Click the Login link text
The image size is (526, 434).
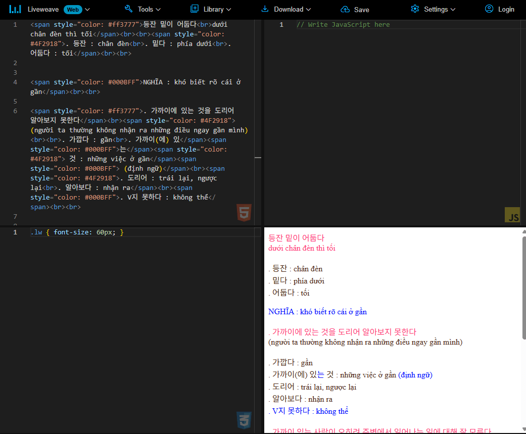(506, 9)
